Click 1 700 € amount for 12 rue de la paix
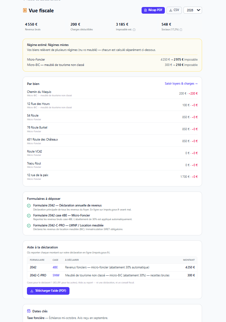Screen dimensions: 226x322 coord(185,177)
